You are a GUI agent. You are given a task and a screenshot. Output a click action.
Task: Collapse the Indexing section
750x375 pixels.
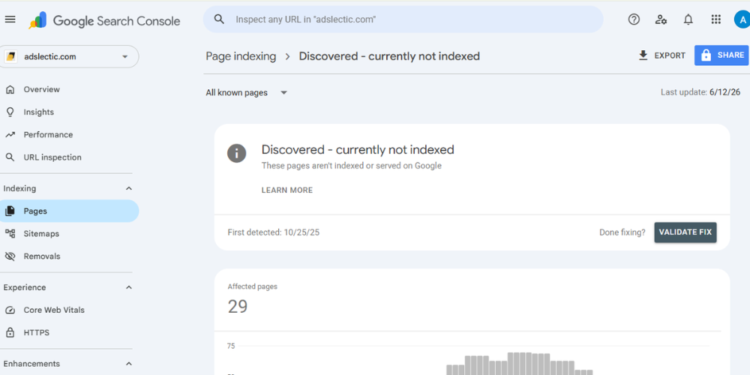(x=129, y=188)
